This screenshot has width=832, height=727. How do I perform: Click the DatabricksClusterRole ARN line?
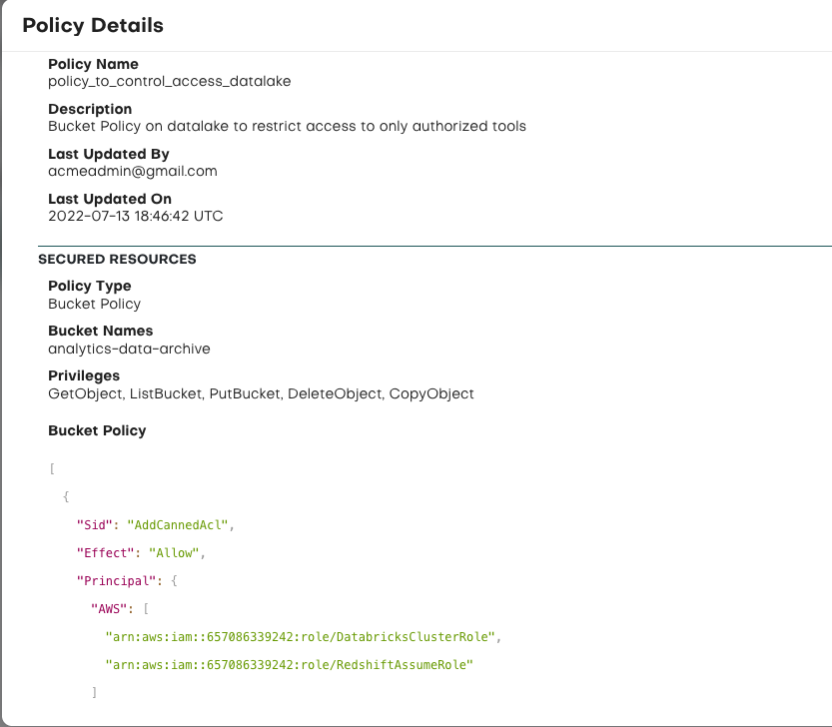click(x=300, y=635)
